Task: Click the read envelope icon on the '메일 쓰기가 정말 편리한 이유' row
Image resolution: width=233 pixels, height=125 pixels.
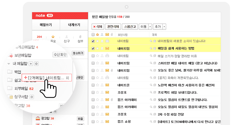Action: [x=107, y=55]
